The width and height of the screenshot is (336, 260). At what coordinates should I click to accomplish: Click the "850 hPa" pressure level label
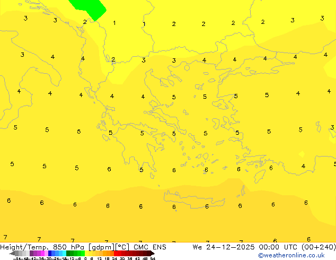[x=69, y=247]
